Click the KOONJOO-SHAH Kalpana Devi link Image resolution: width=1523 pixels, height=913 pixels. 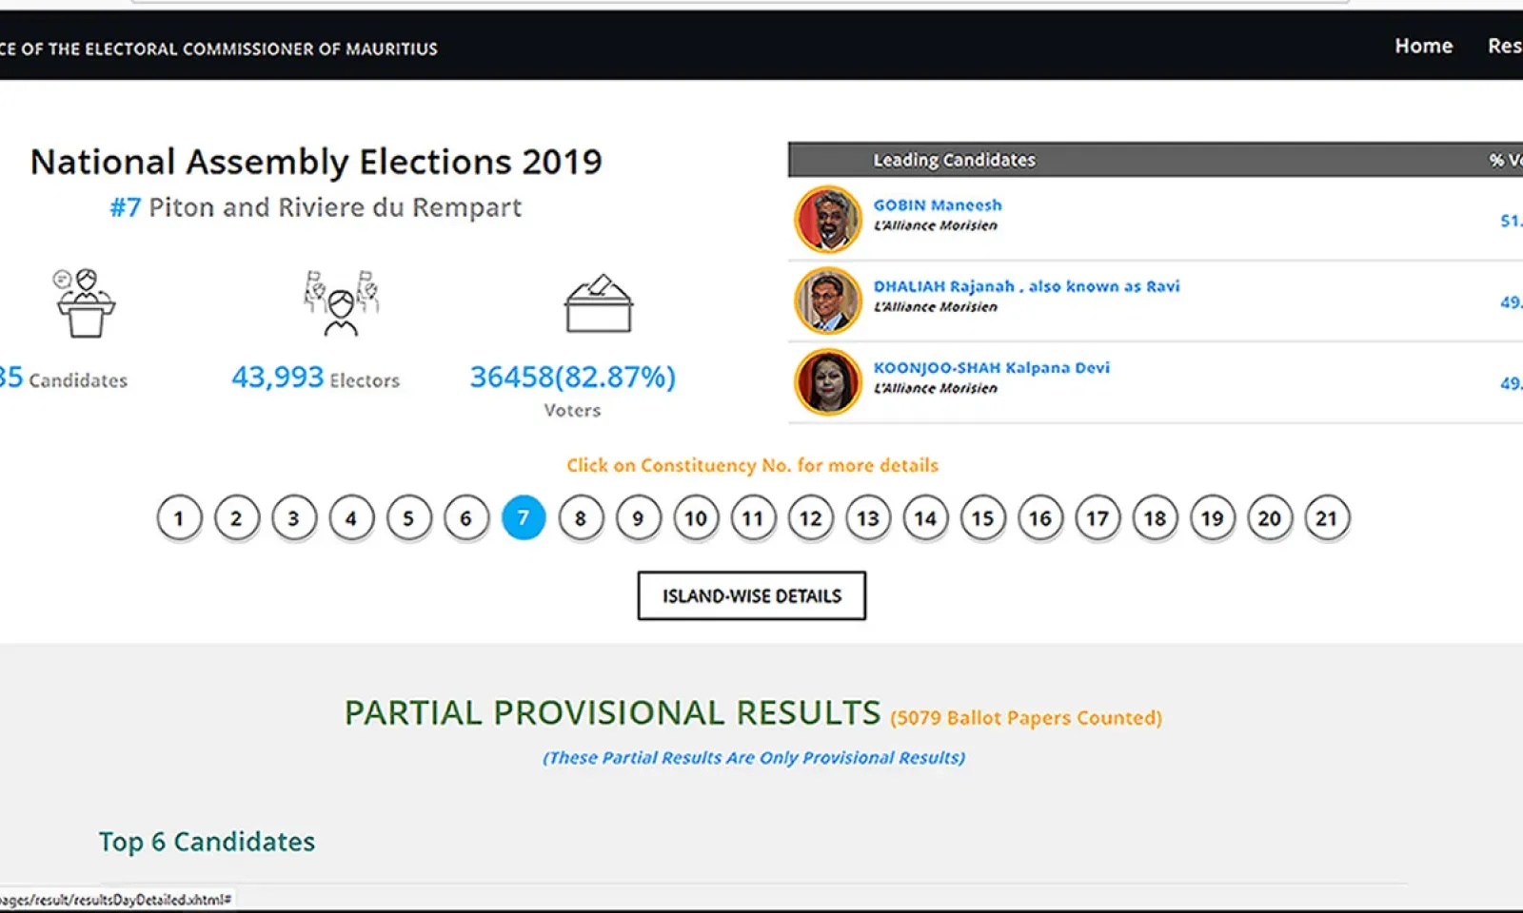point(991,367)
